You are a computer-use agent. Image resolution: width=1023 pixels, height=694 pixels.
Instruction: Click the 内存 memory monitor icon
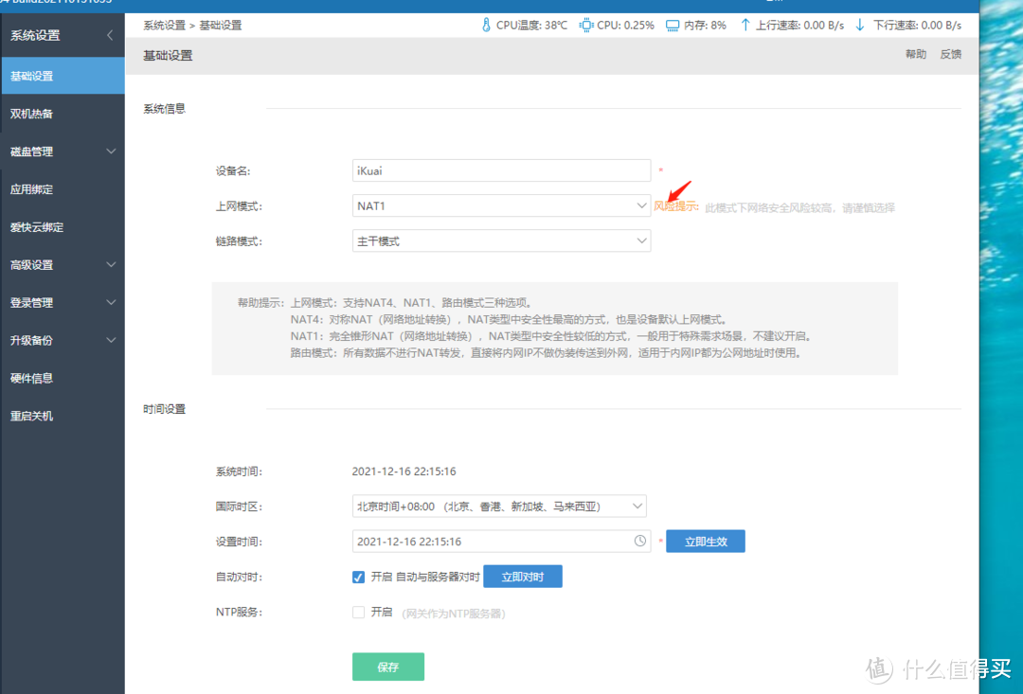671,26
